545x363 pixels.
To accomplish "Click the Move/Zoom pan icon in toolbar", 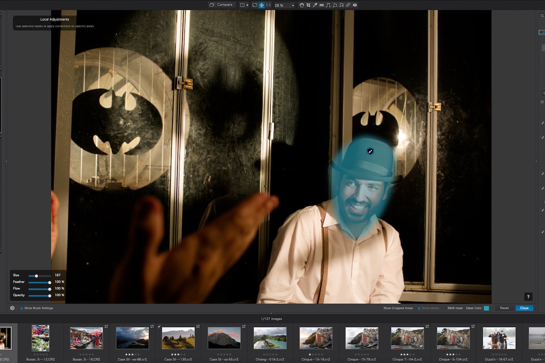I will [x=261, y=5].
